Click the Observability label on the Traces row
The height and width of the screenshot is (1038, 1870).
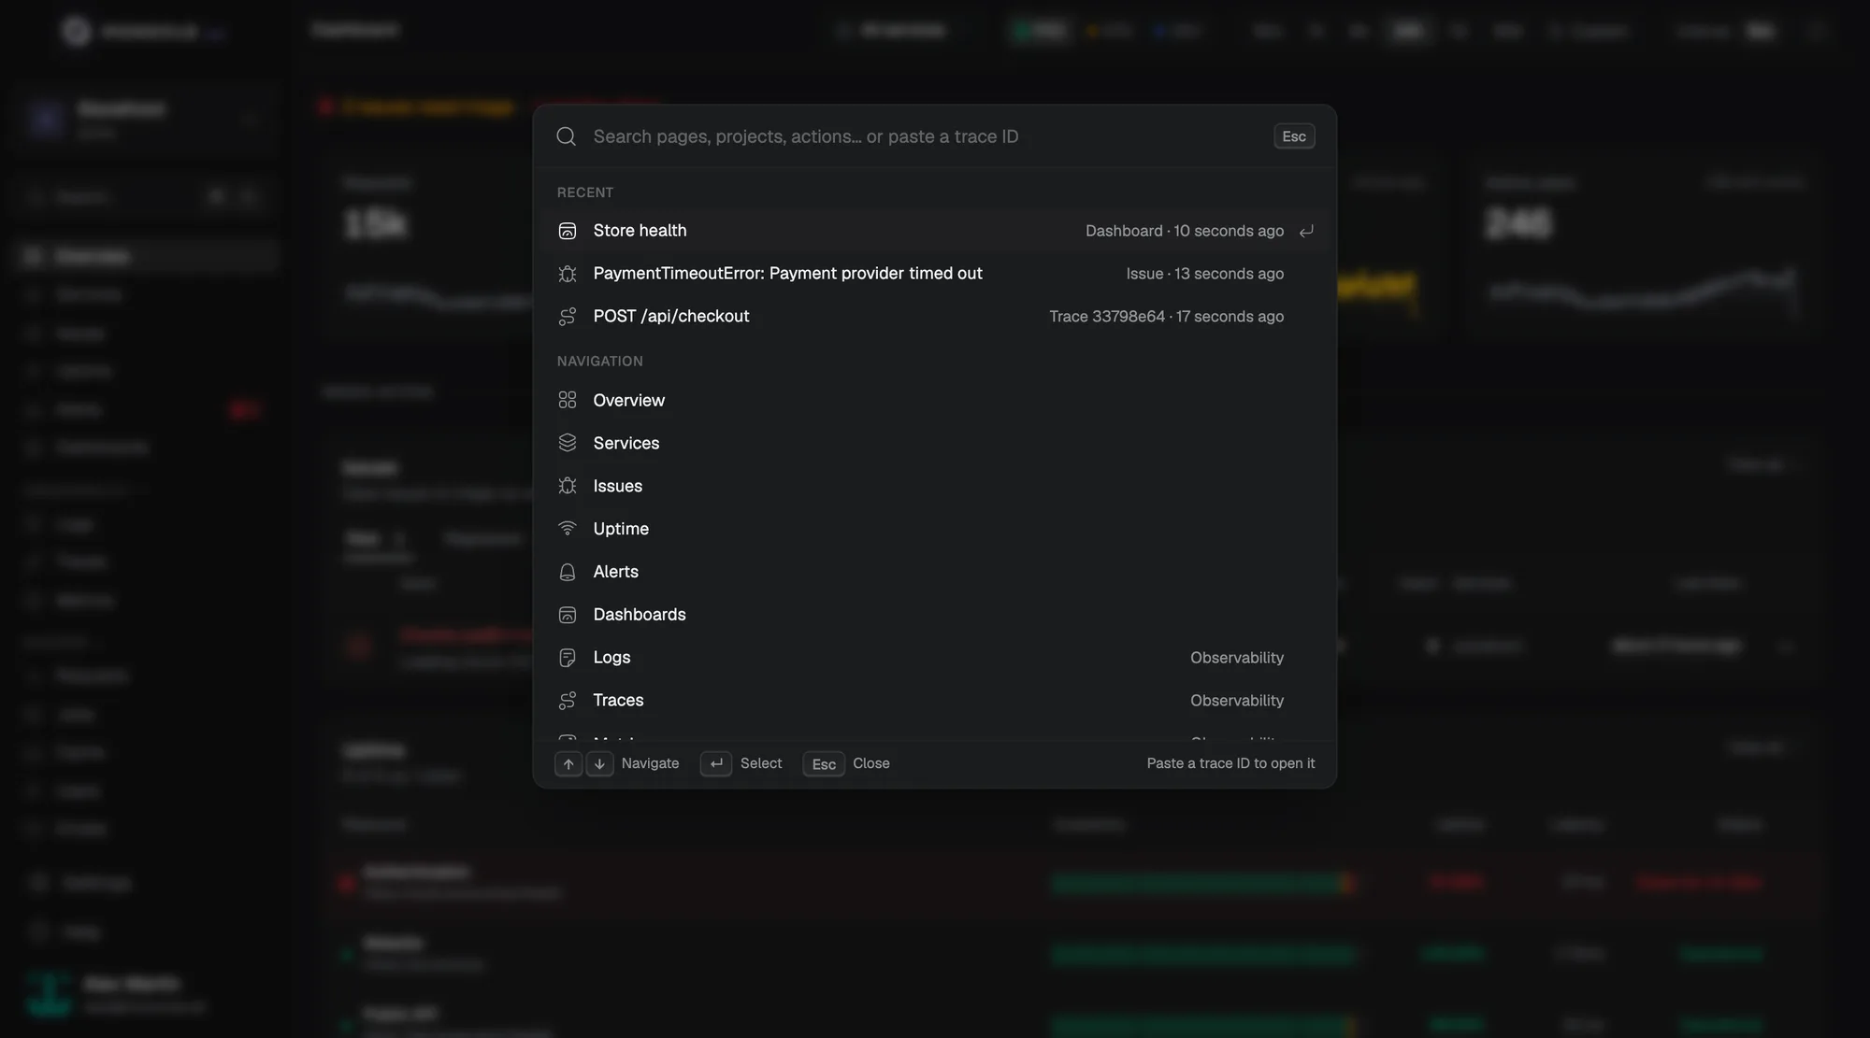coord(1237,701)
